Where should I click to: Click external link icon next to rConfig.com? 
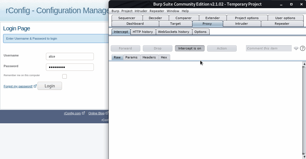click(83, 113)
